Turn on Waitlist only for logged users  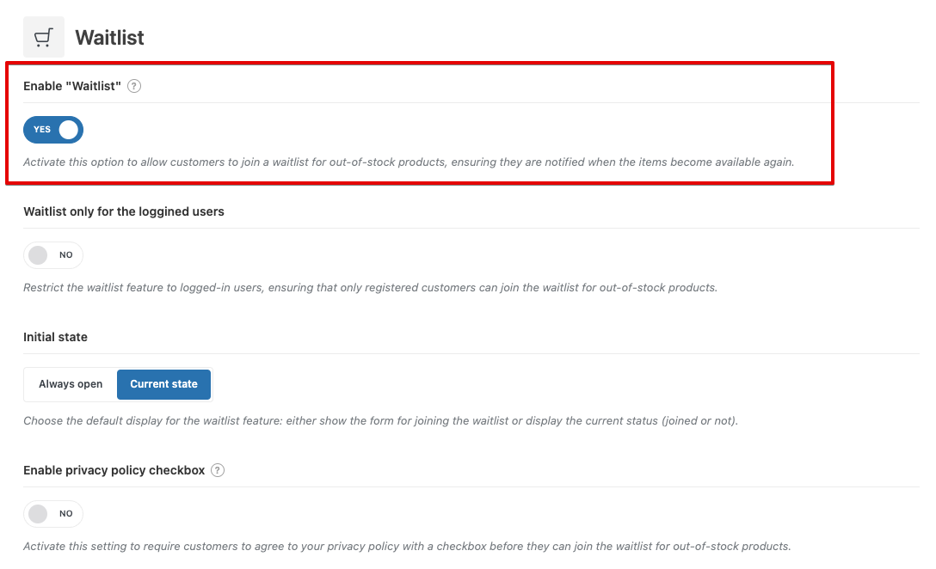53,255
